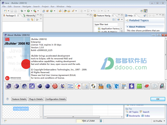The width and height of the screenshot is (167, 125).
Task: Click the Debug bug toolbar icon
Action: [x=22, y=11]
